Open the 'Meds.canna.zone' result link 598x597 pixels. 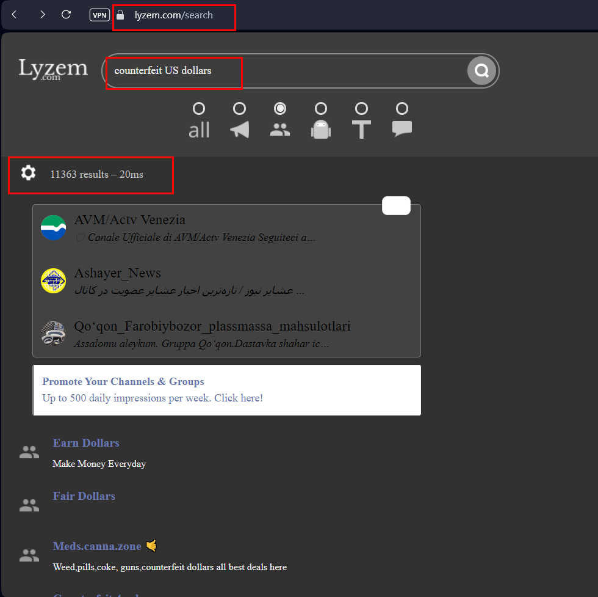tap(97, 546)
